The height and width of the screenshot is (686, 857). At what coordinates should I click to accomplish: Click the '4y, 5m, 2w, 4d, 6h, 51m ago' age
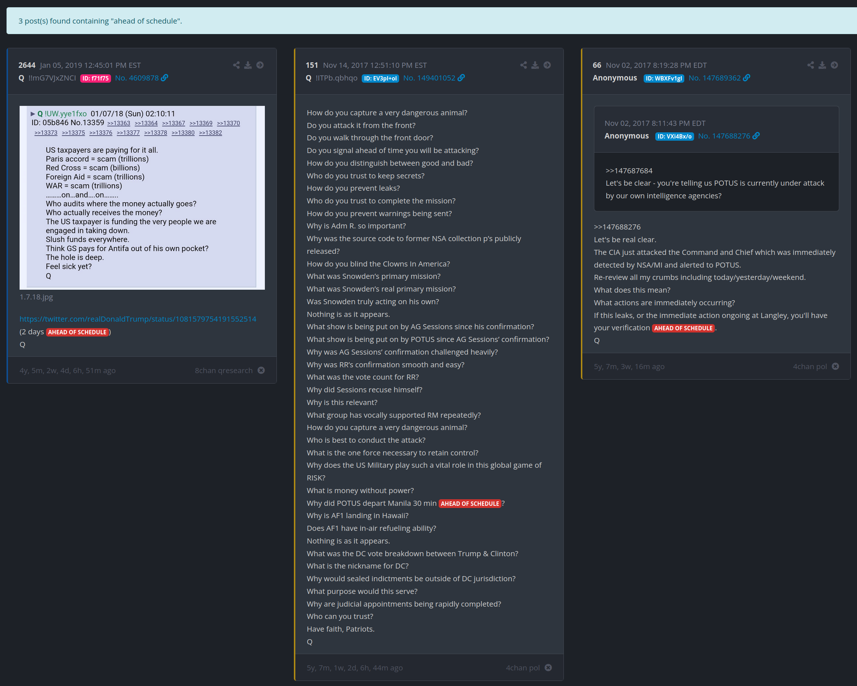67,370
